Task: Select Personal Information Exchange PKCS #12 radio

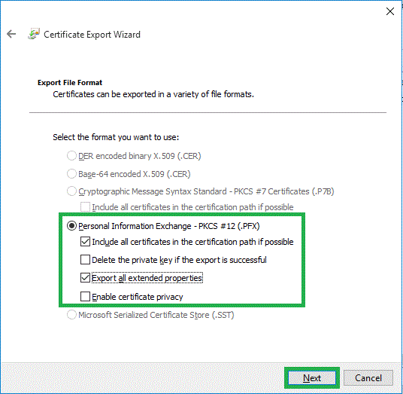Action: click(x=71, y=226)
